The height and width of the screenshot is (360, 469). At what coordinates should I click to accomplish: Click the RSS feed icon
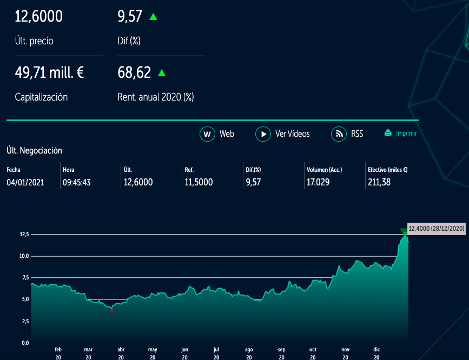(x=339, y=134)
